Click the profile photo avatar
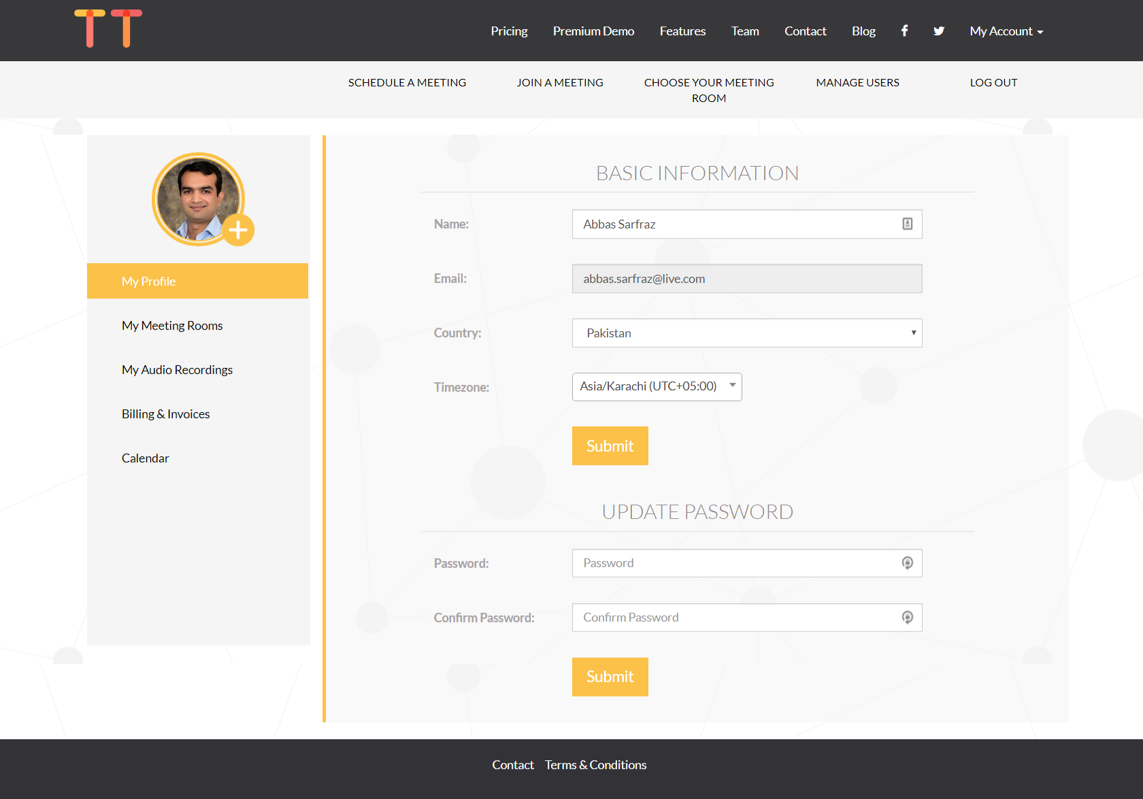The height and width of the screenshot is (799, 1143). pos(197,199)
